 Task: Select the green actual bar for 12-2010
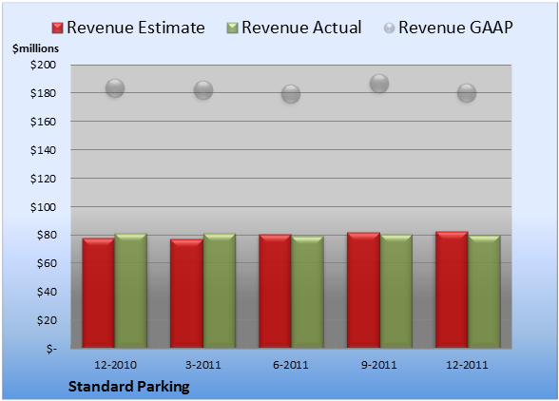pyautogui.click(x=131, y=291)
